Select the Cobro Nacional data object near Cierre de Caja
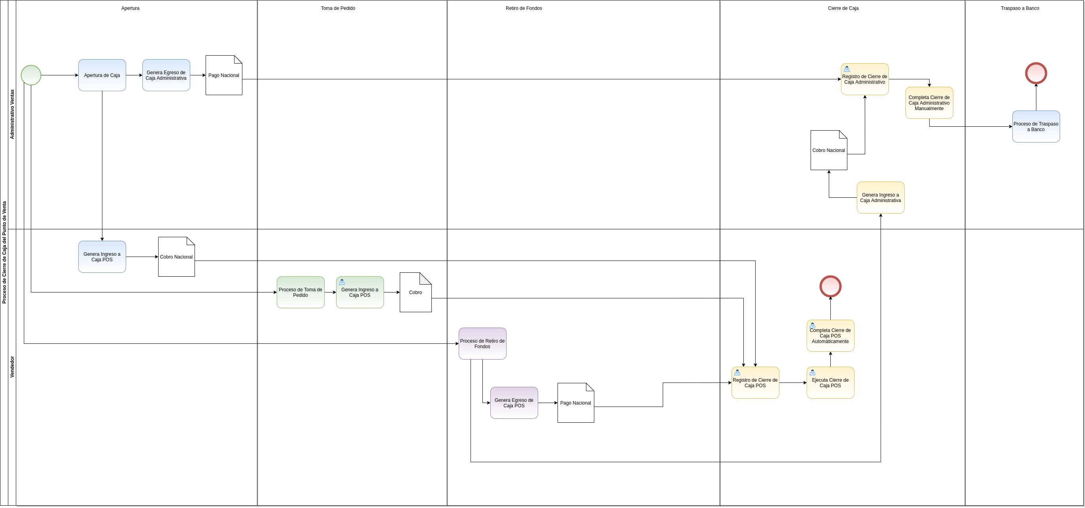 828,150
